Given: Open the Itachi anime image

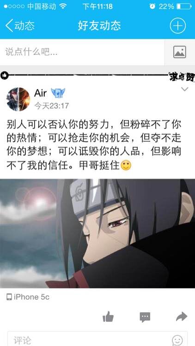Looking at the screenshot, I should coord(97,233).
